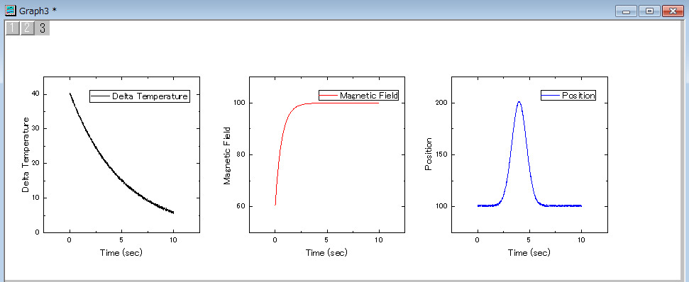Select Time (sec) title under Position plot
689x282 pixels.
pyautogui.click(x=529, y=253)
